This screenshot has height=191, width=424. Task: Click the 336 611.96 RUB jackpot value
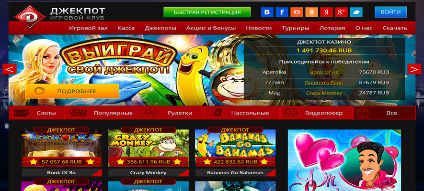(x=149, y=162)
